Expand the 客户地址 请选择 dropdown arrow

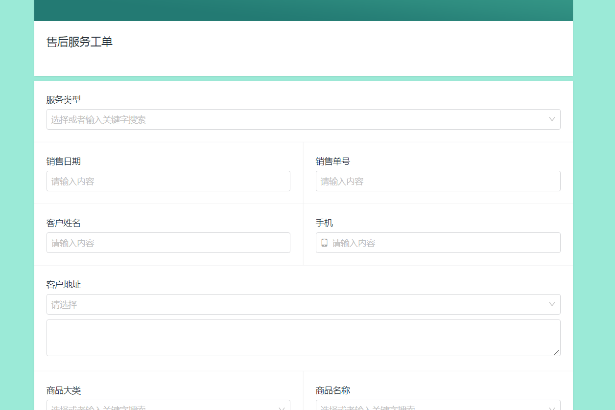tap(552, 304)
